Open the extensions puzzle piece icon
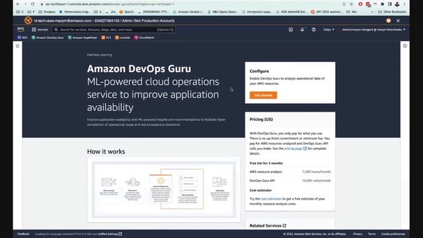423x238 pixels. [x=382, y=4]
